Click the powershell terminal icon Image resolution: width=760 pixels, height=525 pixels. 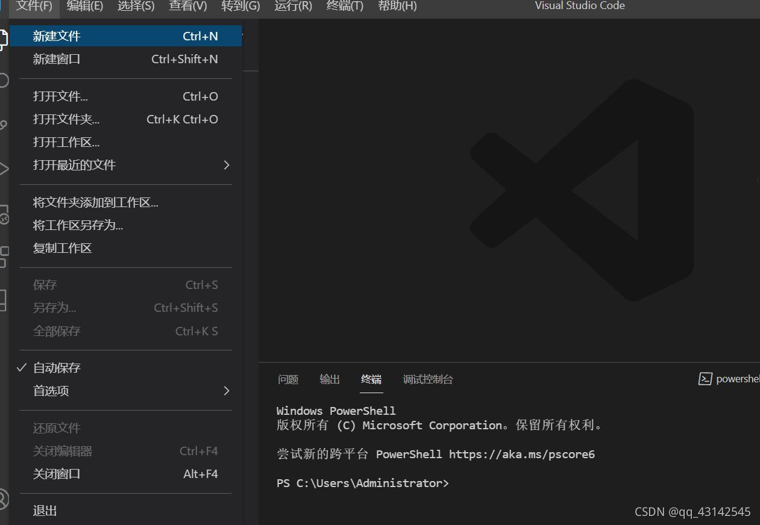705,379
